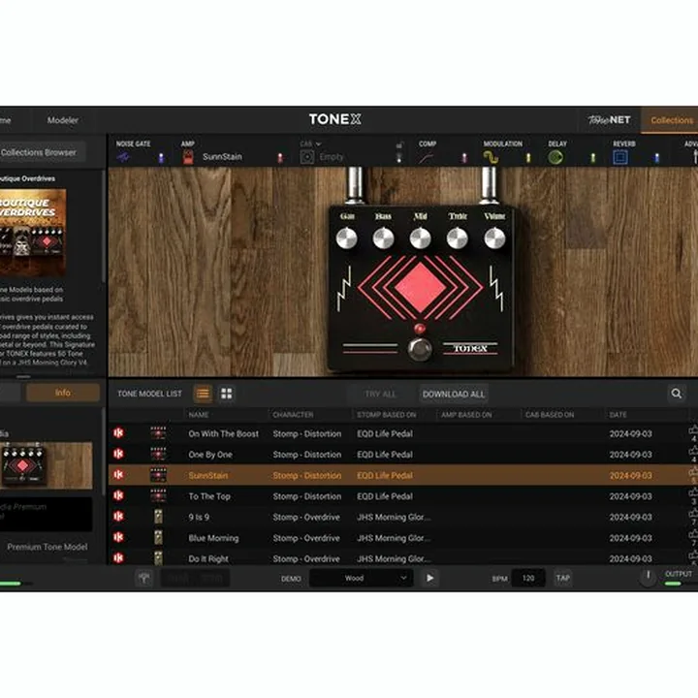
Task: Click pedal thumbnail on To The Top row
Action: tap(158, 495)
